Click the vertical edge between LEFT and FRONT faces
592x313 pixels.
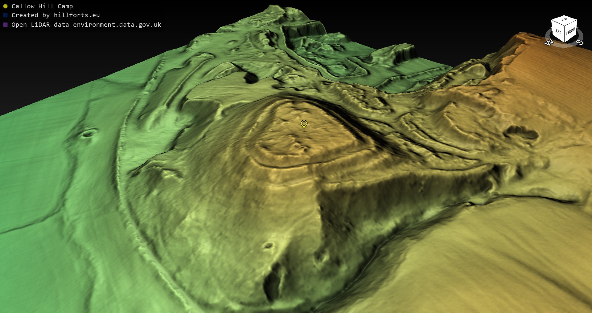pyautogui.click(x=565, y=34)
